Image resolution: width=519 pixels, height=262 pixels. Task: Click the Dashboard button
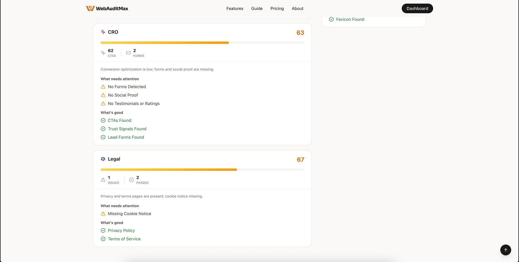pos(417,8)
